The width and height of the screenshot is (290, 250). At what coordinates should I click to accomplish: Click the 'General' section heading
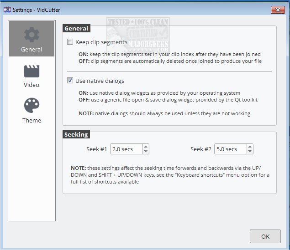76,28
